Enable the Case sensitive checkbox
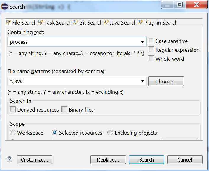The image size is (209, 171). (151, 41)
